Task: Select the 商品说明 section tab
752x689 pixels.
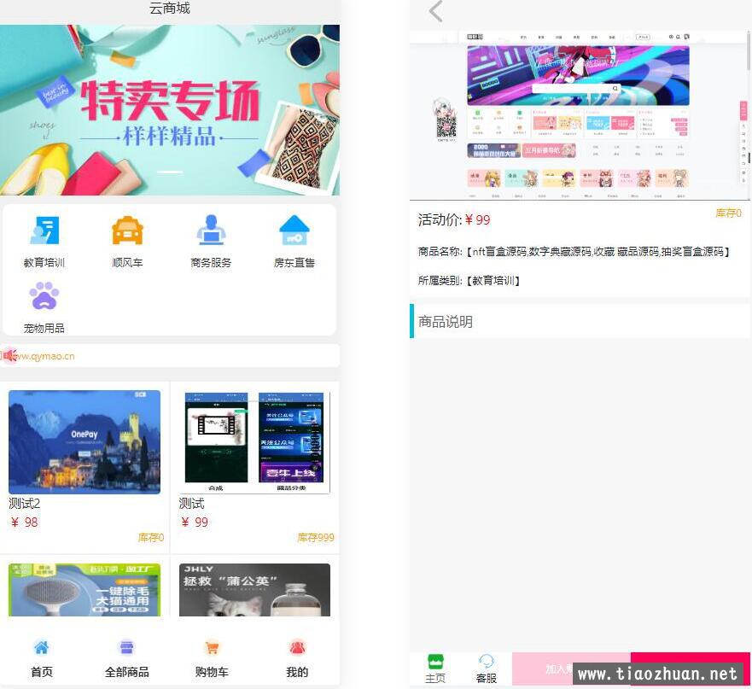Action: (580, 321)
